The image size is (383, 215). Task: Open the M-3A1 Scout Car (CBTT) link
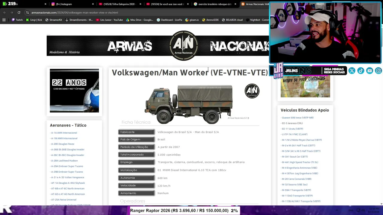pyautogui.click(x=294, y=157)
